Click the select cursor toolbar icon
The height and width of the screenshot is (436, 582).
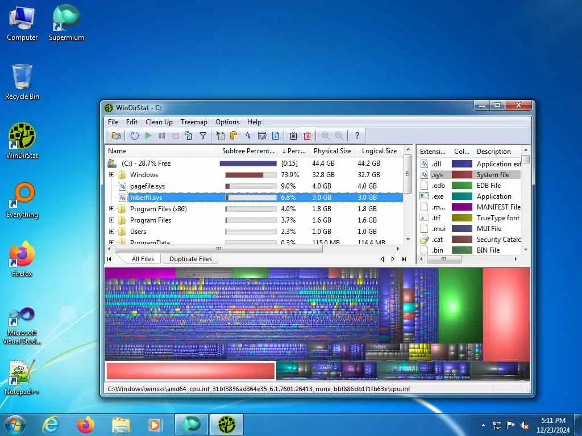coord(248,136)
